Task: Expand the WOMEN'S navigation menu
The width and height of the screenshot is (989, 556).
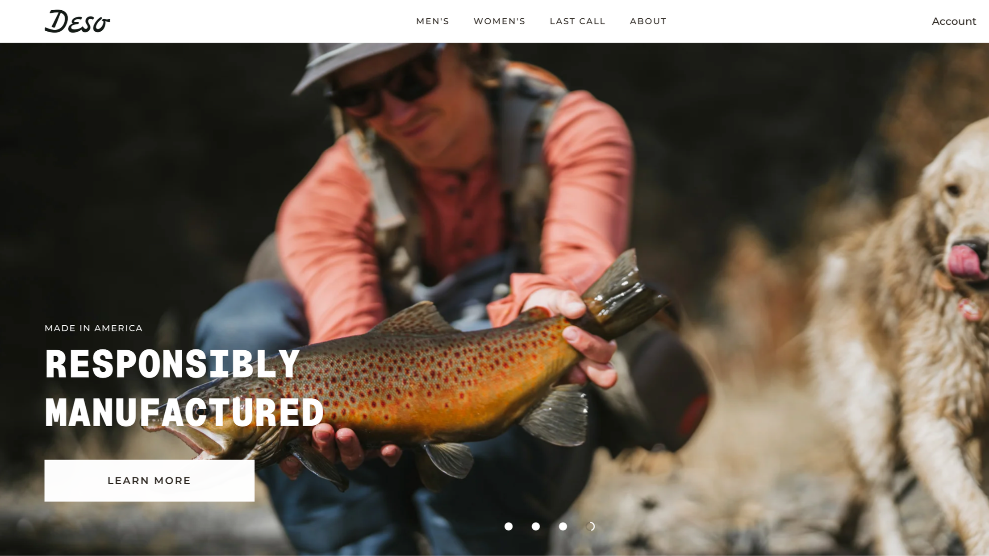Action: coord(499,21)
